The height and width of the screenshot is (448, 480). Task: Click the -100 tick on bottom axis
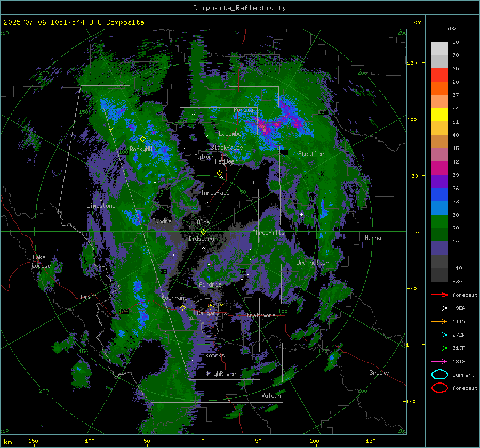pyautogui.click(x=88, y=441)
